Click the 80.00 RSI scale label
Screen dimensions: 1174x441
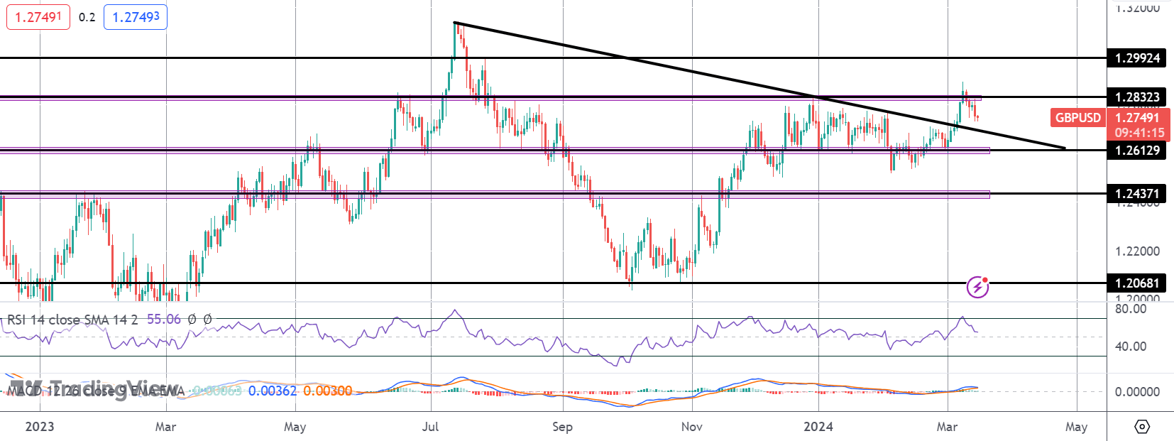1131,309
